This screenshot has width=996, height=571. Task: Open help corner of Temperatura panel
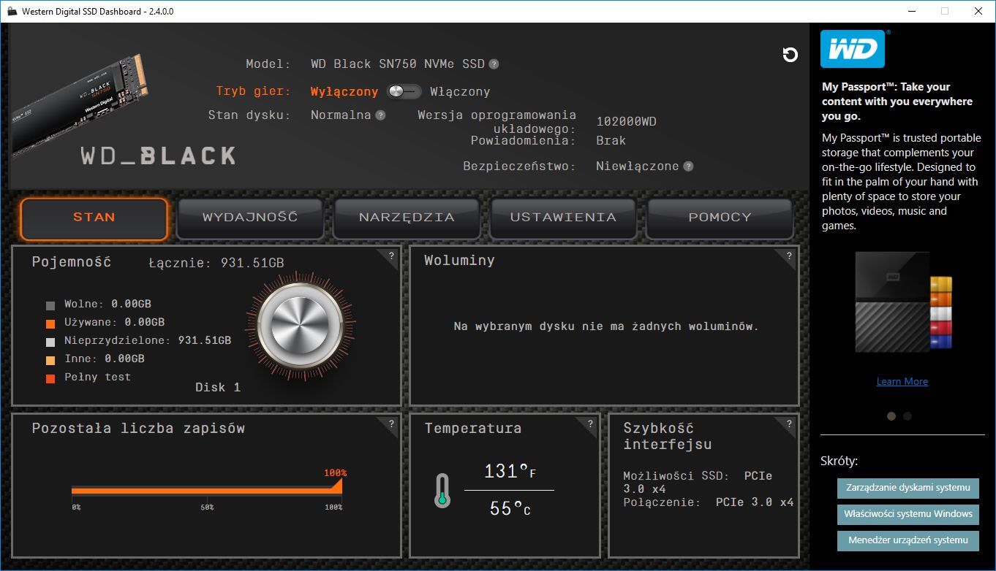(590, 424)
